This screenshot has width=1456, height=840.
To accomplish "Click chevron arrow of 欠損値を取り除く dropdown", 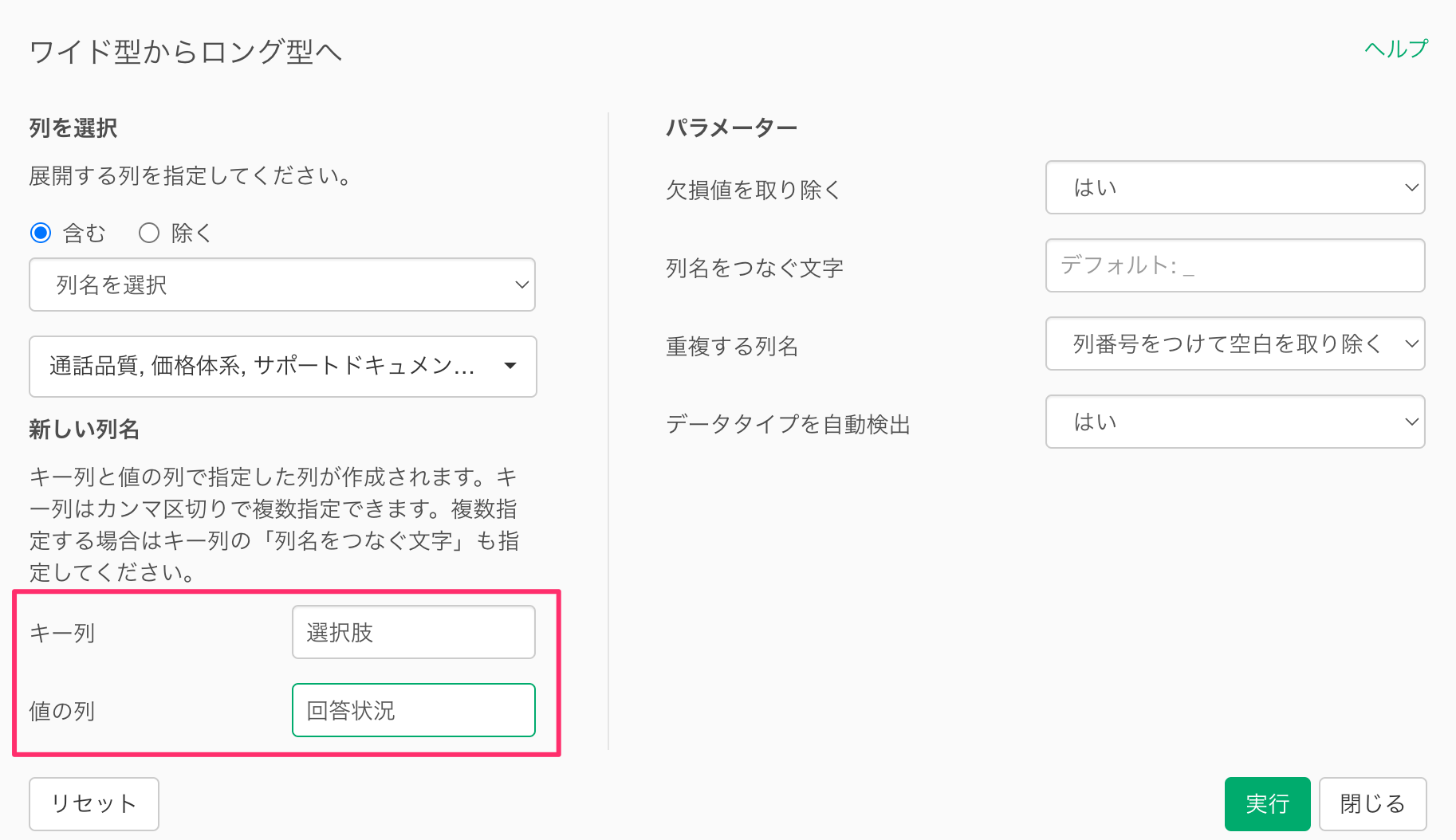I will [1411, 187].
